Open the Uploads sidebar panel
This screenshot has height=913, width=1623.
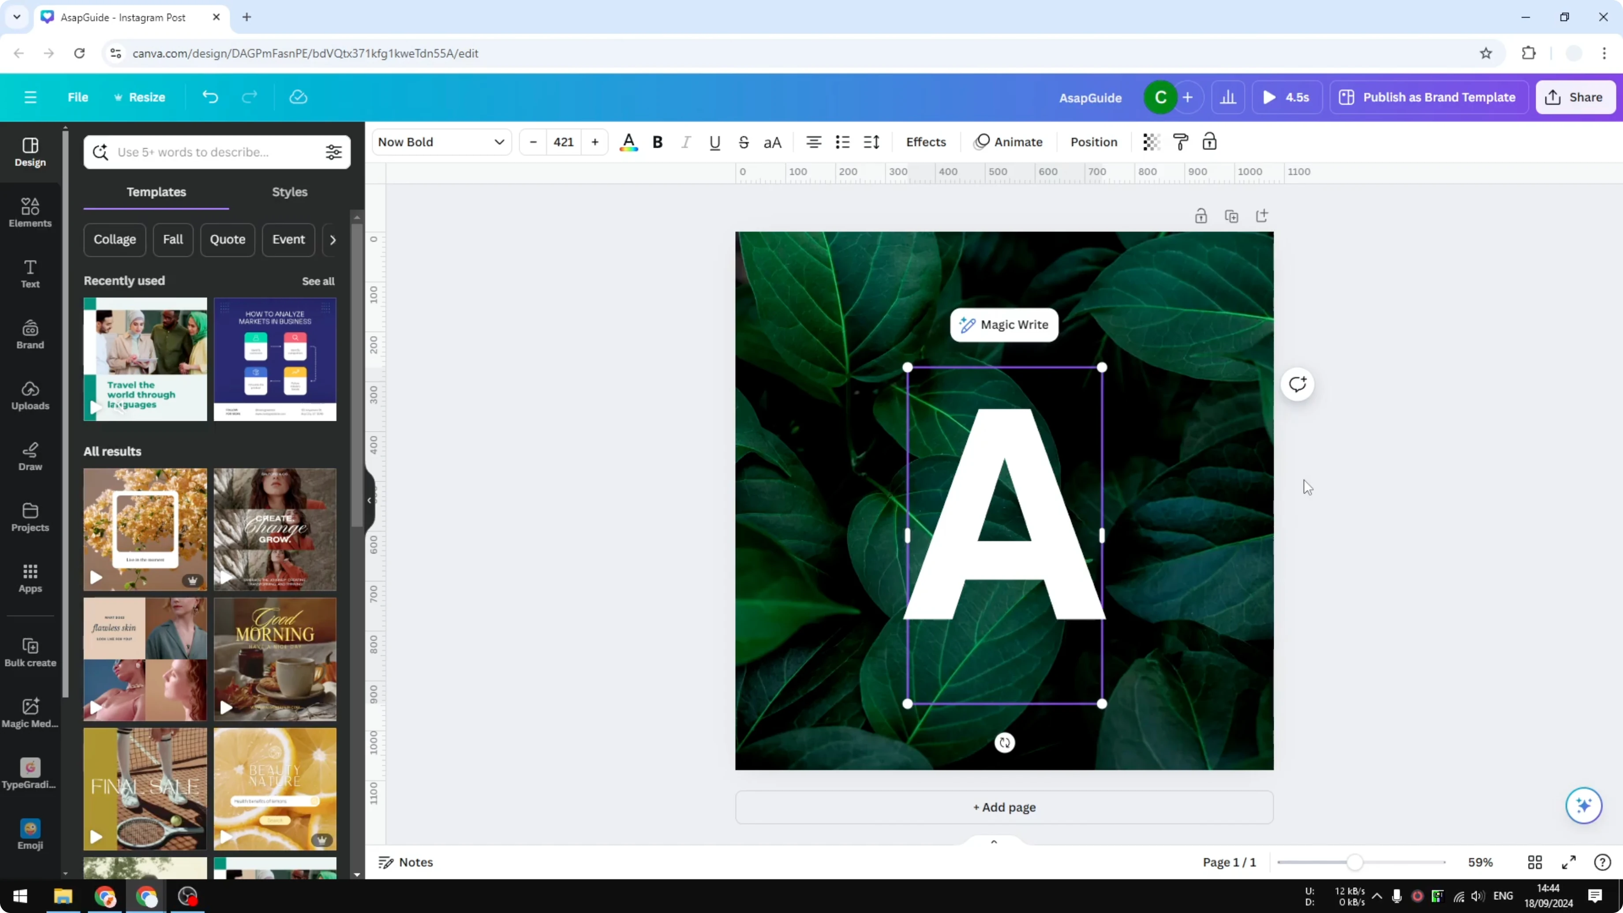coord(30,395)
